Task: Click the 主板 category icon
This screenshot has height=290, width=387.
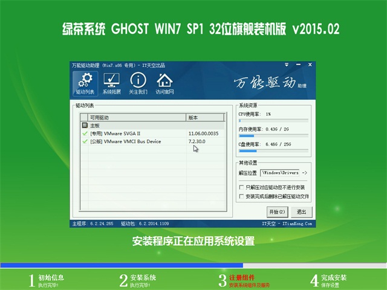Action: point(85,125)
